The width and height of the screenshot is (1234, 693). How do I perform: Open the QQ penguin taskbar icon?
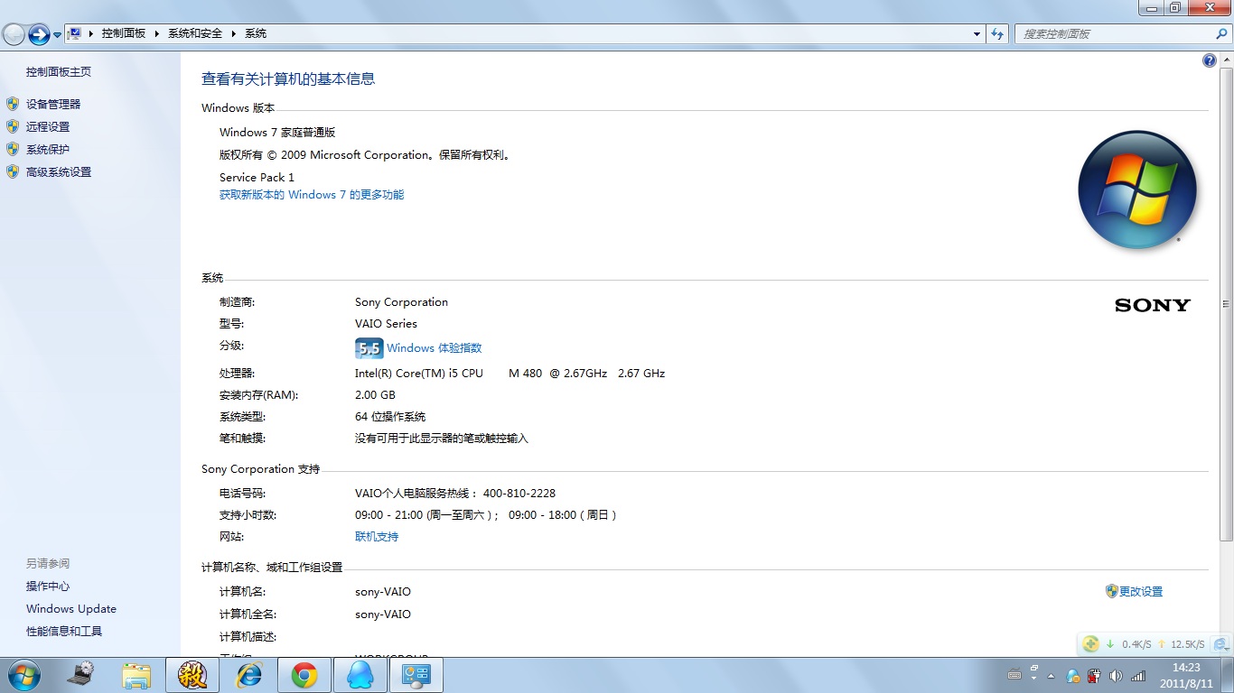tap(360, 674)
